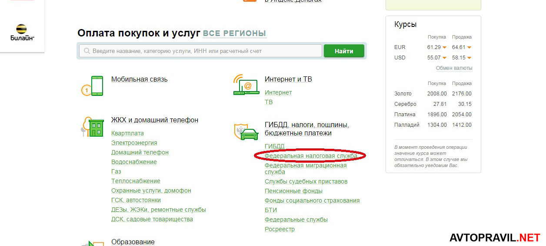Viewport: 546px width, 246px height.
Task: Click the Платина row label
Action: [x=405, y=115]
